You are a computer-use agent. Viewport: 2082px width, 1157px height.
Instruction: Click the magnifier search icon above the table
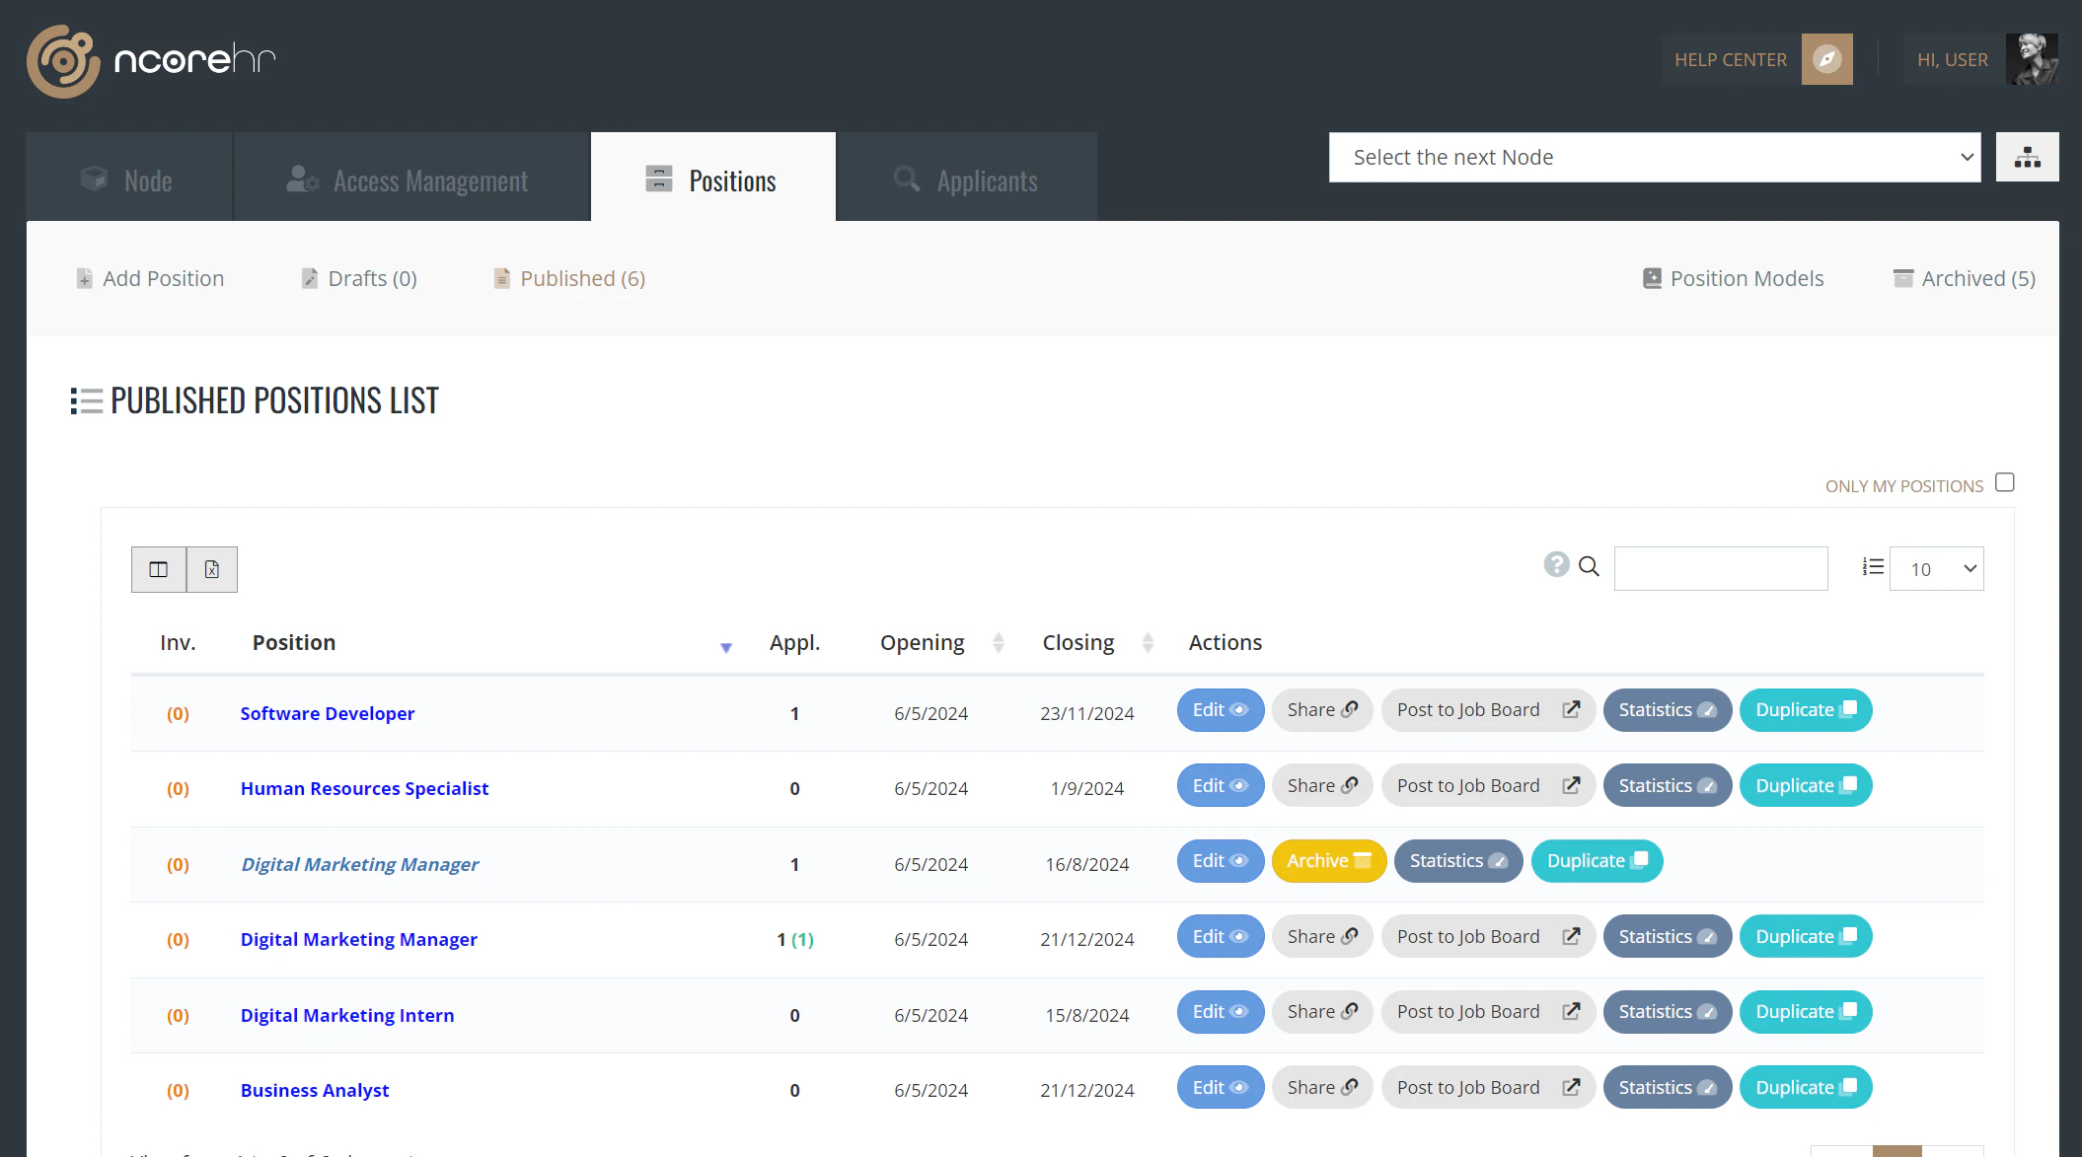click(1590, 567)
